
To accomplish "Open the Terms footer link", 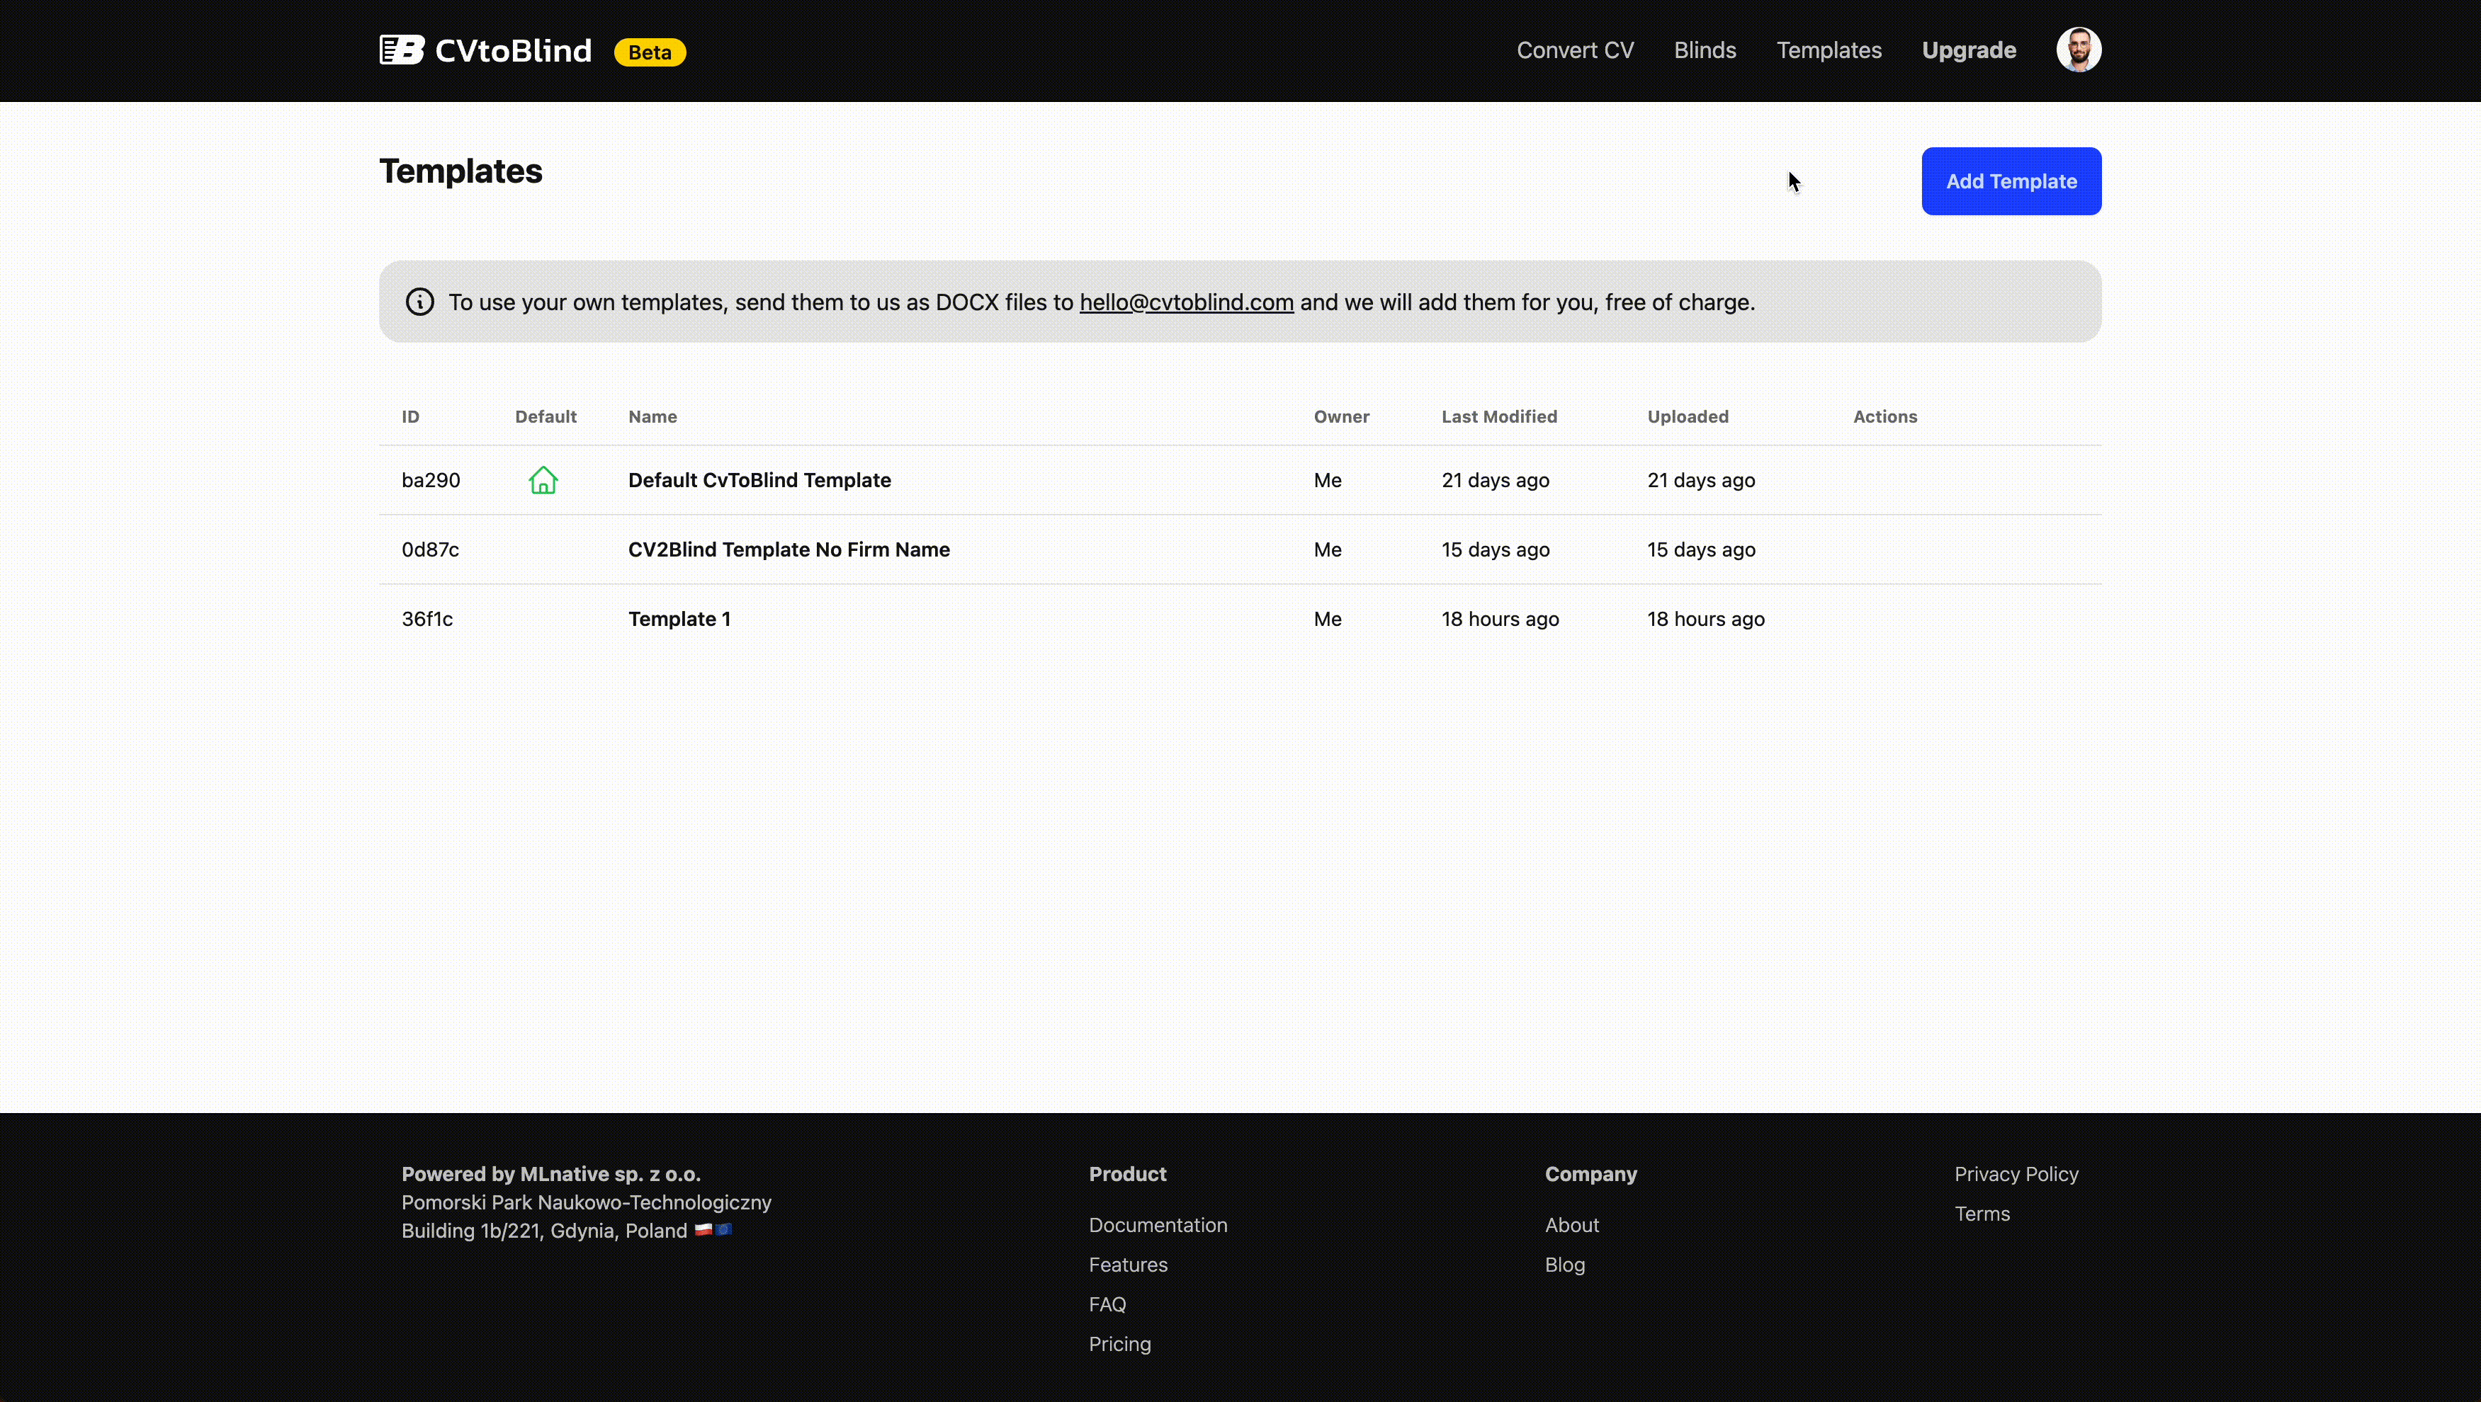I will click(x=1982, y=1213).
